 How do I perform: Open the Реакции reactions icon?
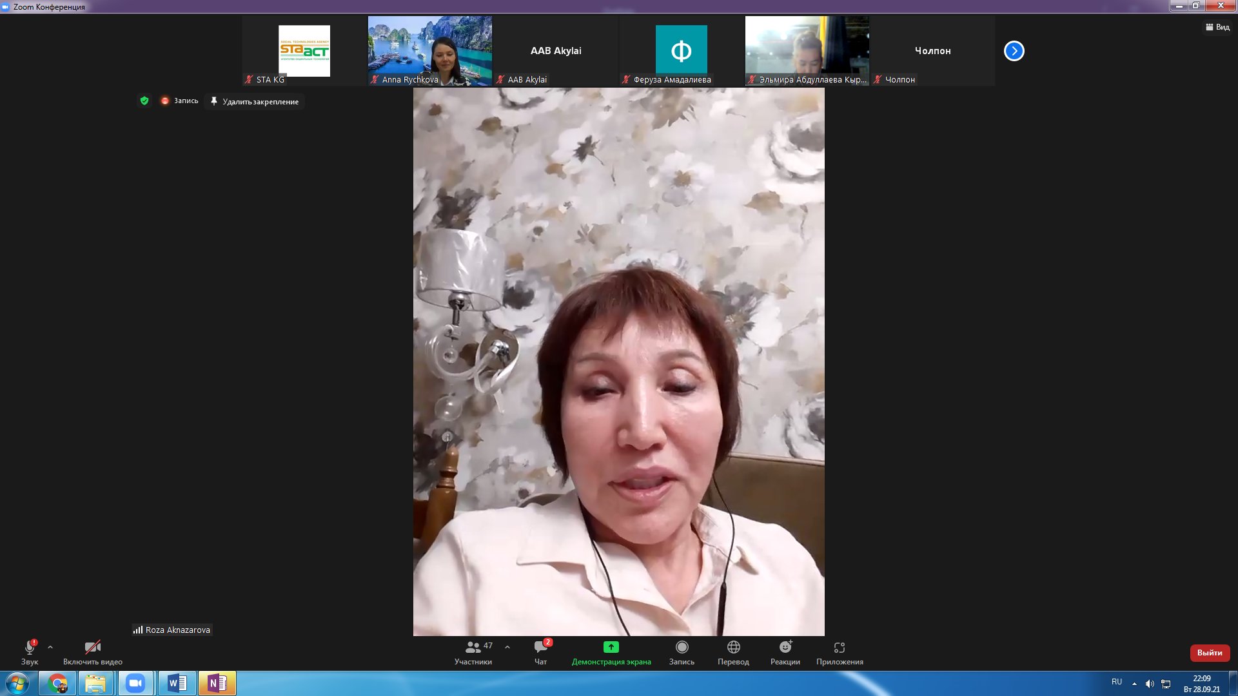coord(785,647)
